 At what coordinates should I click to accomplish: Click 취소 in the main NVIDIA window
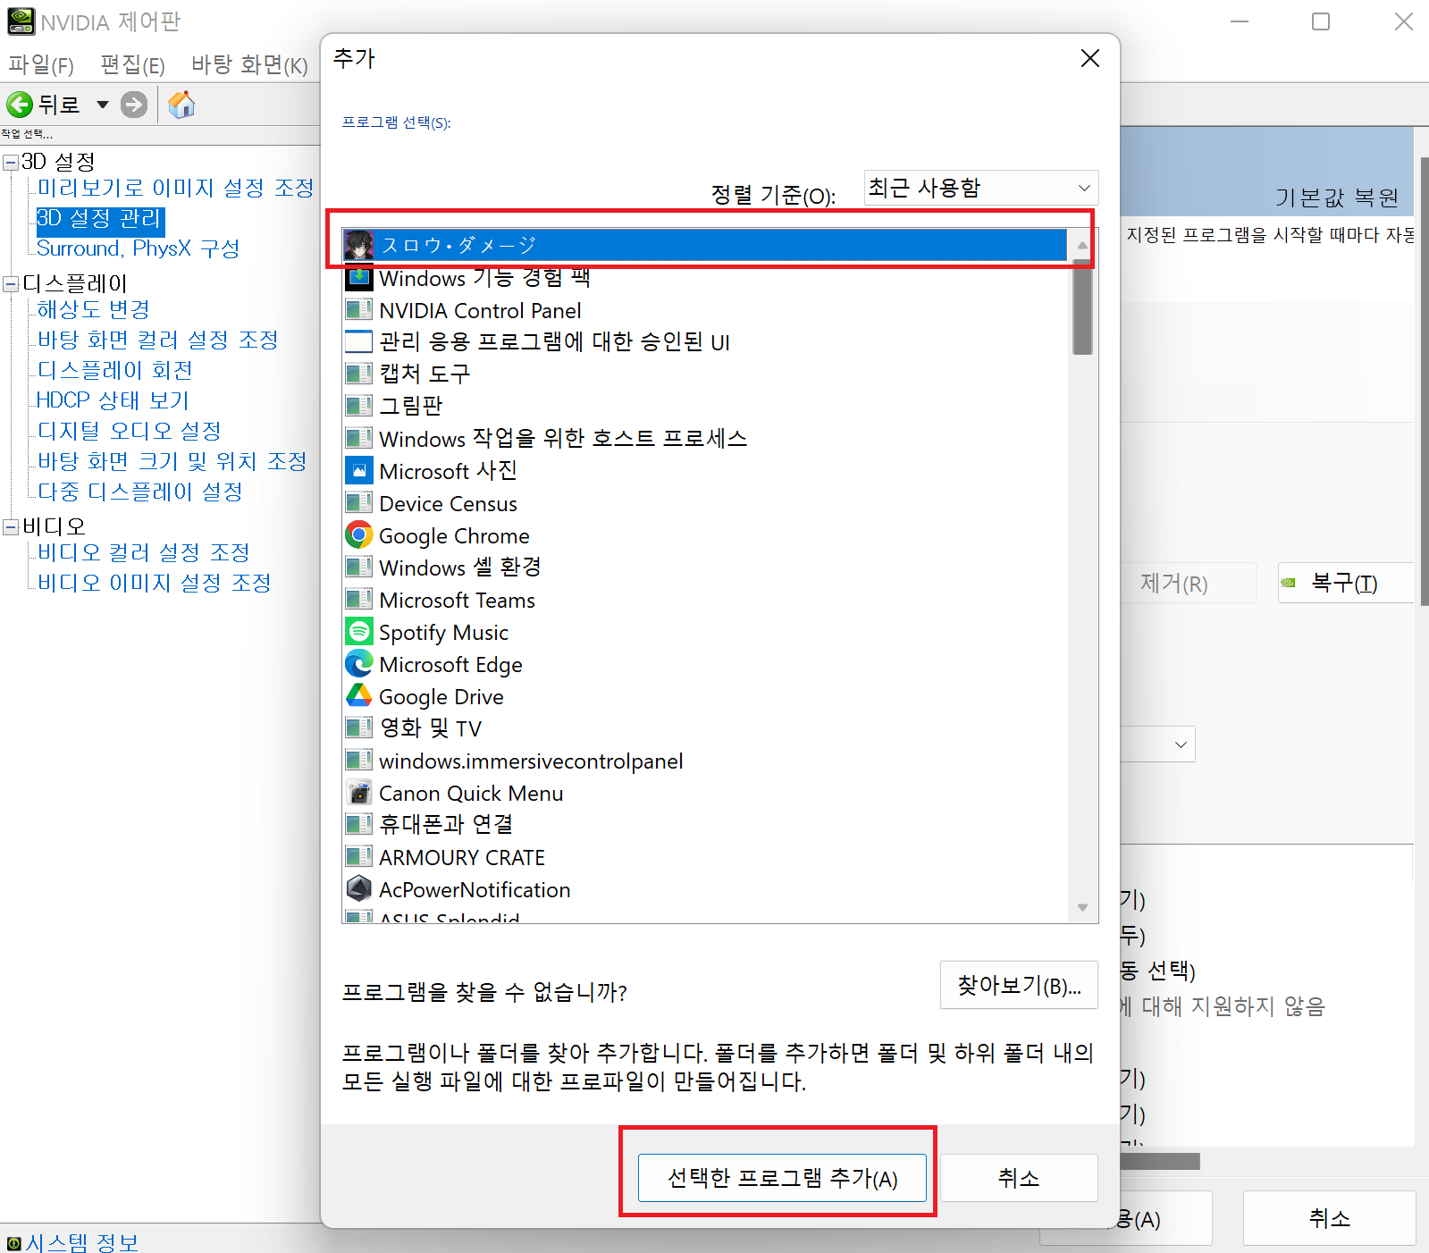(x=1329, y=1217)
